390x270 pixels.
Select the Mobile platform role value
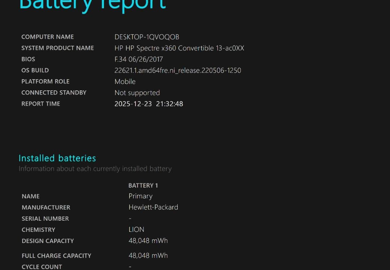125,82
